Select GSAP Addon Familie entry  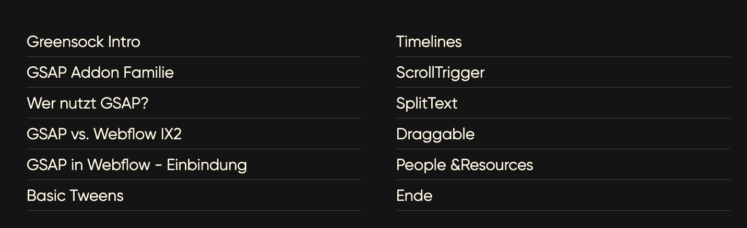coord(193,73)
